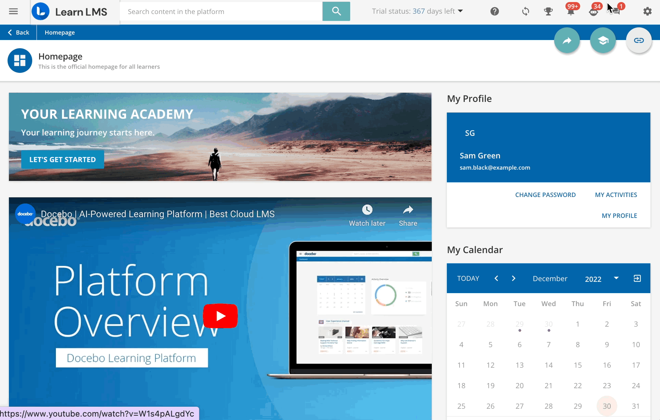660x420 pixels.
Task: Click TODAY in the calendar header
Action: [468, 278]
